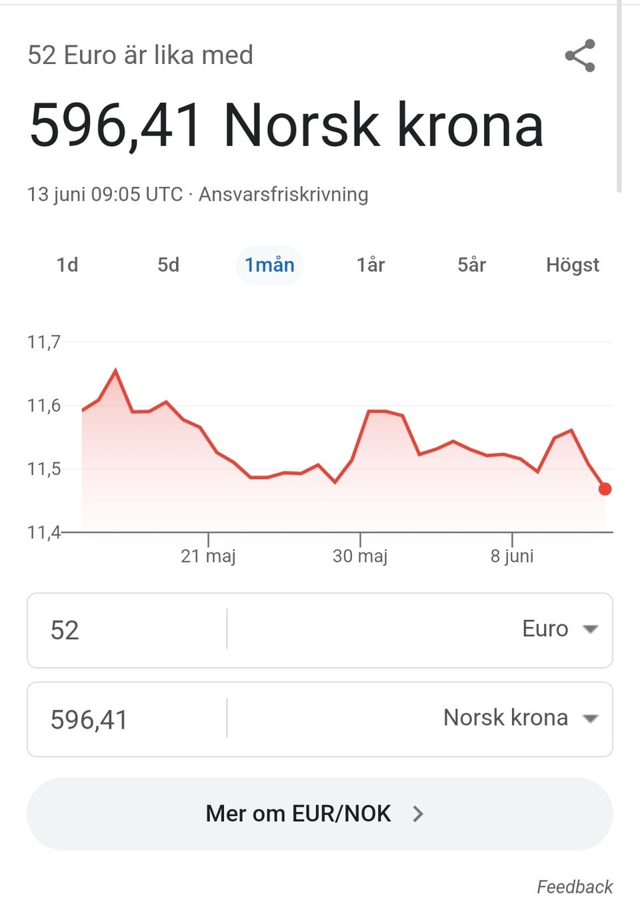Click the Euro dropdown arrow

point(590,629)
